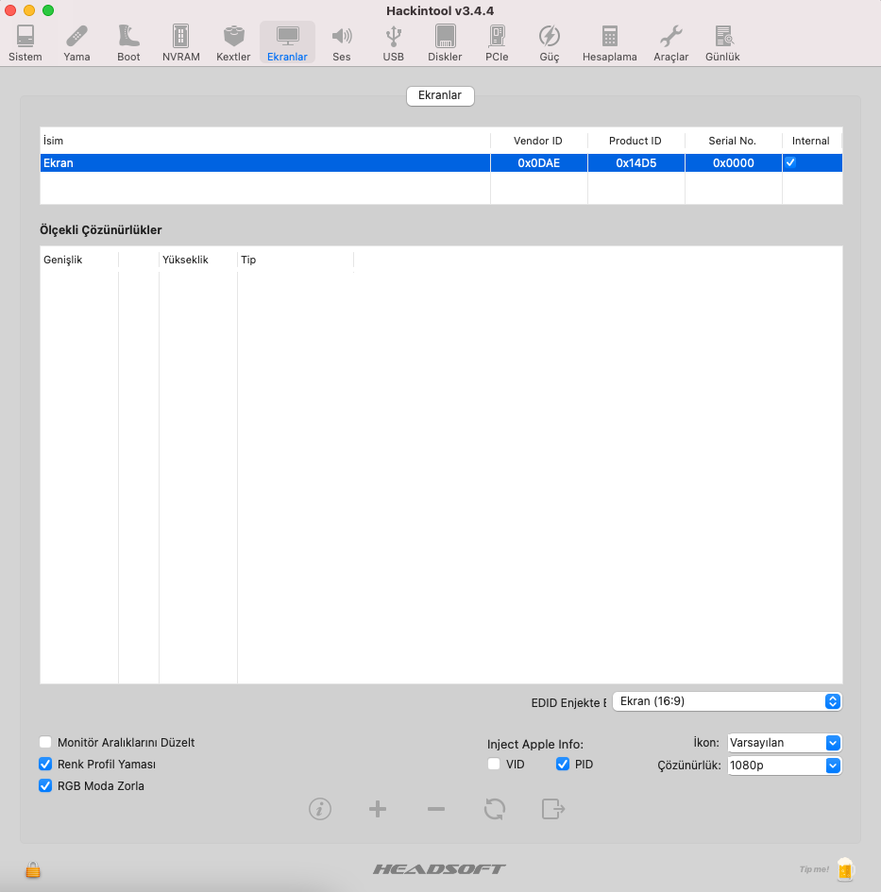
Task: Enable Monitör Aralıklarını Düzelt checkbox
Action: 45,743
